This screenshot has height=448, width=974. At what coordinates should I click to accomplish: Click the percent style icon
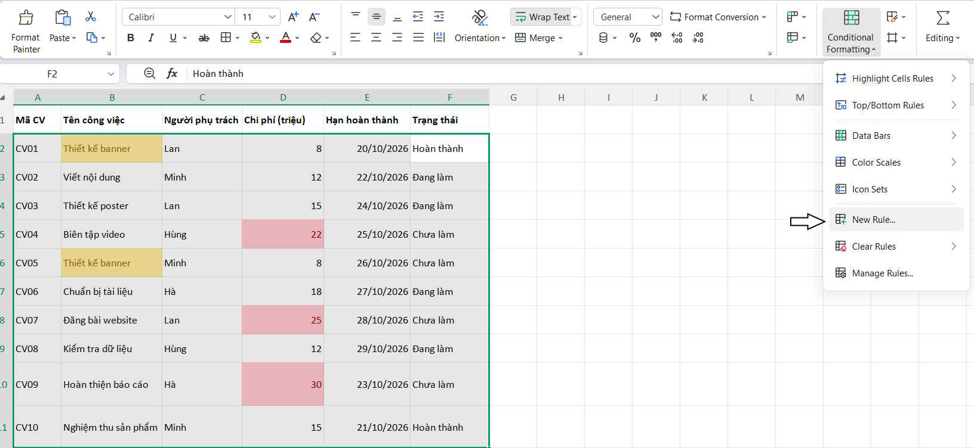click(x=635, y=38)
